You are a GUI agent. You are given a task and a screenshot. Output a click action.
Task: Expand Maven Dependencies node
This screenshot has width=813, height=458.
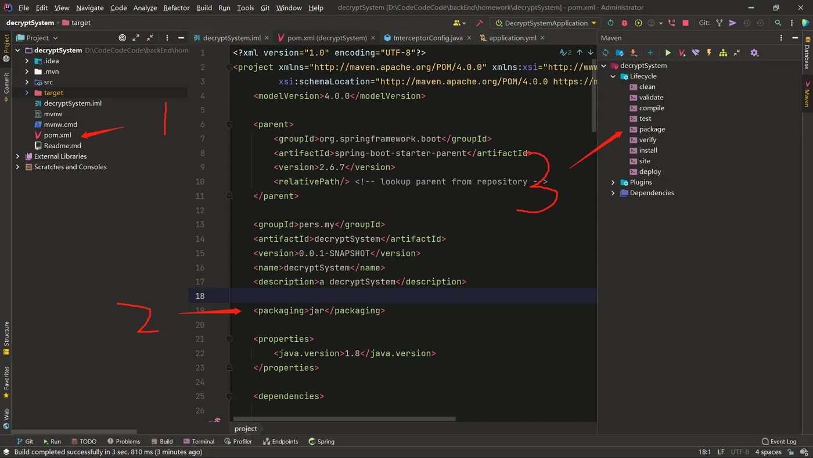click(x=613, y=193)
